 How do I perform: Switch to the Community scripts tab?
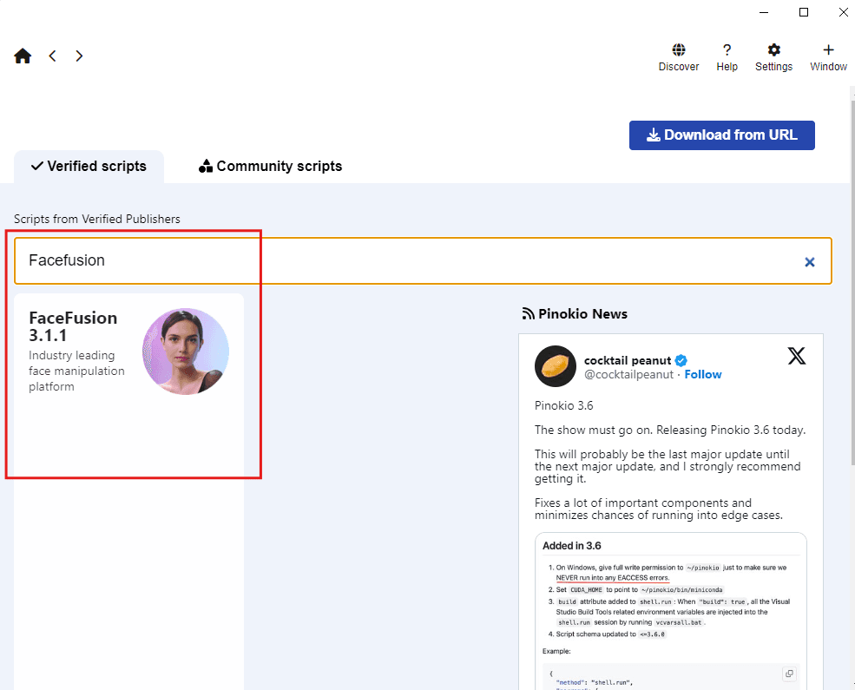(270, 166)
